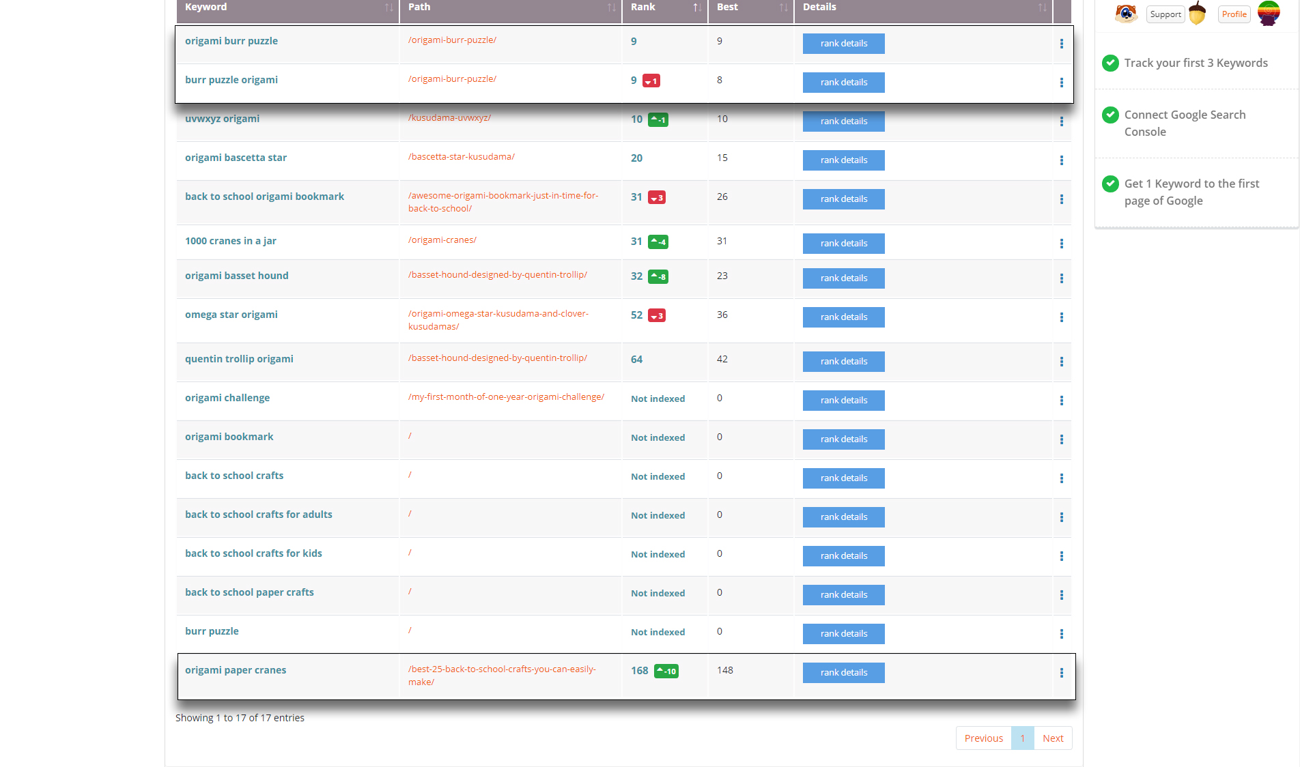
Task: View rank details for origami paper cranes
Action: coord(844,673)
